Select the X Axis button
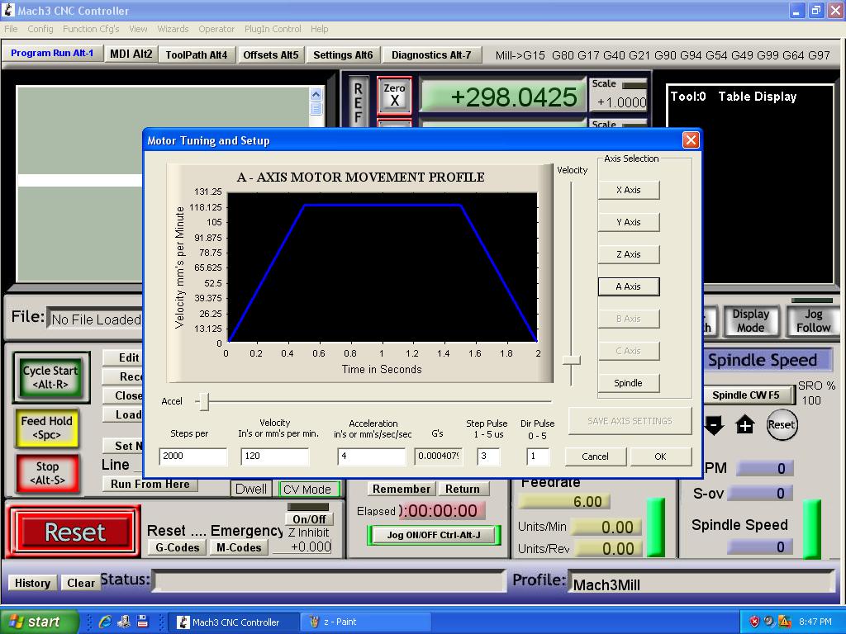The width and height of the screenshot is (846, 634). click(629, 190)
